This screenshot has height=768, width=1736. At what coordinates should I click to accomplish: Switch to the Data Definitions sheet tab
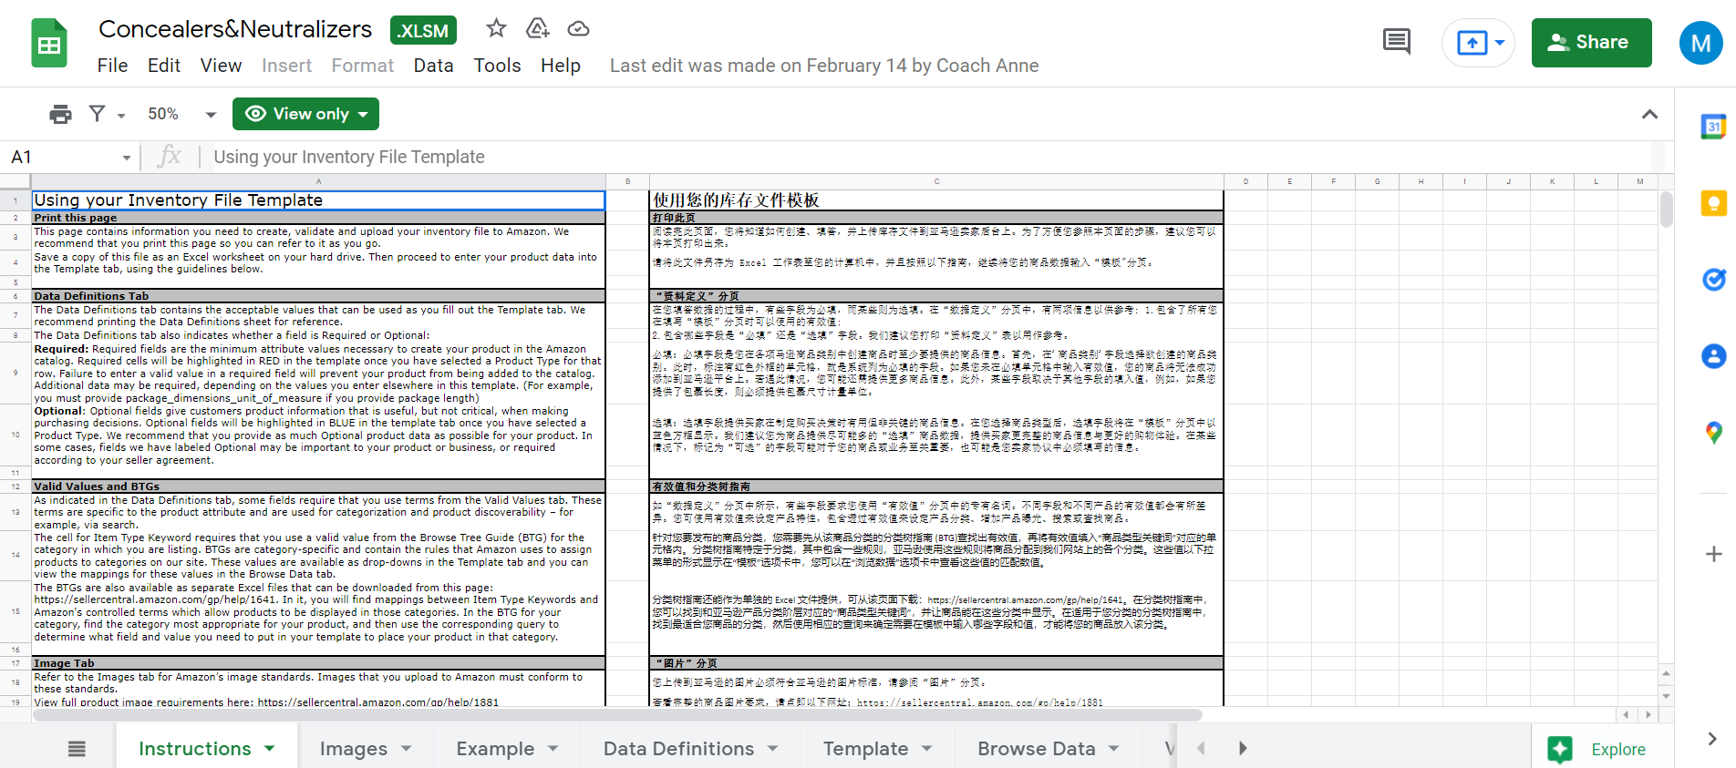point(678,749)
